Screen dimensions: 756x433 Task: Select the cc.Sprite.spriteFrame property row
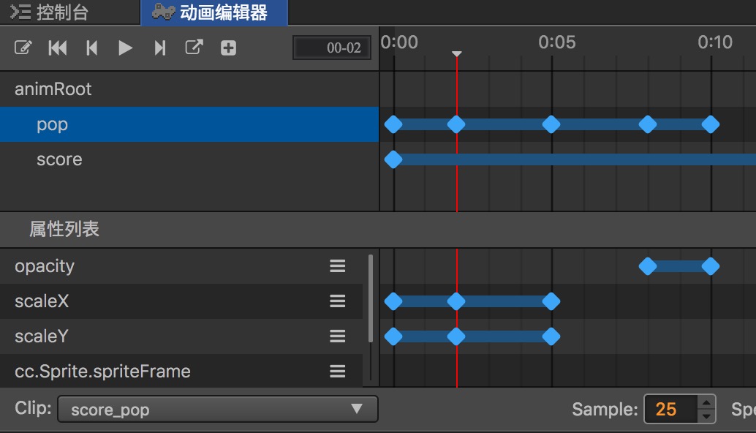[x=181, y=371]
